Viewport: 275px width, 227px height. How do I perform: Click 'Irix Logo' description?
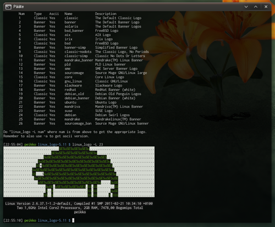click(104, 39)
